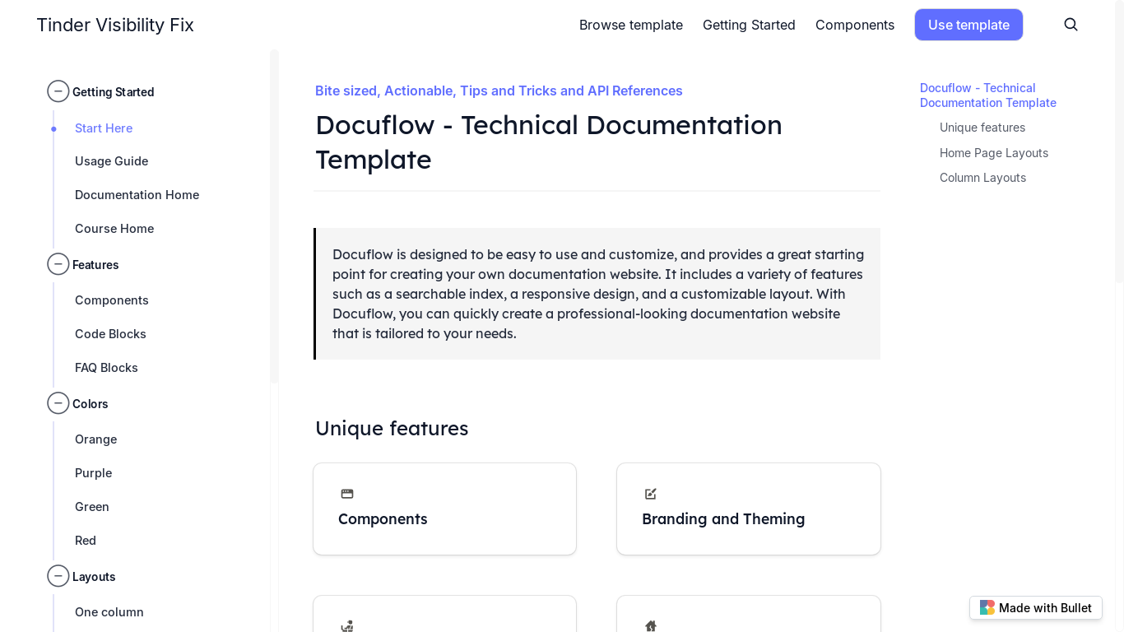Open the Red color page
This screenshot has height=632, width=1124.
click(86, 541)
